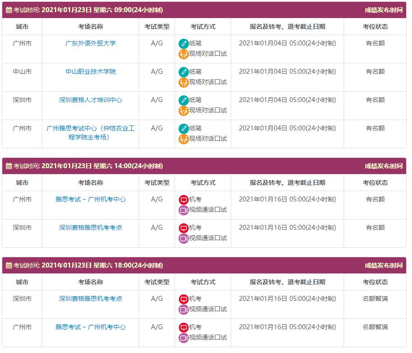The image size is (412, 353).
Task: Open the 广东外语外贸大学 test center link
Action: 90,43
